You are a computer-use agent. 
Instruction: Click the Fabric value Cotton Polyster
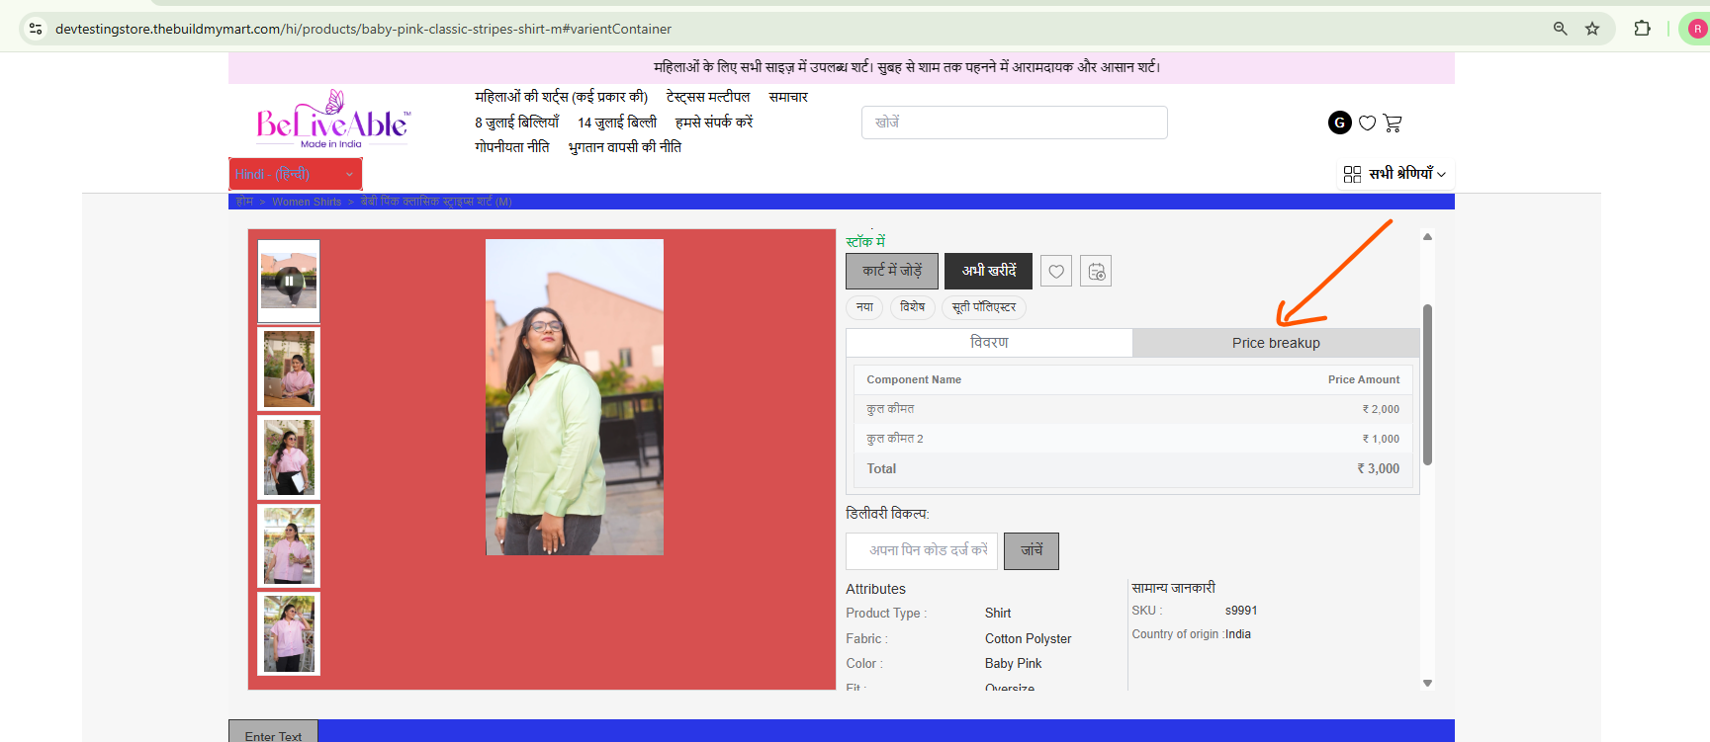click(x=1029, y=639)
